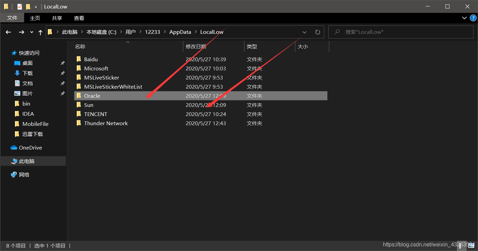478x251 pixels.
Task: Select the MSLiveStickerWhiteList folder icon
Action: pyautogui.click(x=79, y=87)
